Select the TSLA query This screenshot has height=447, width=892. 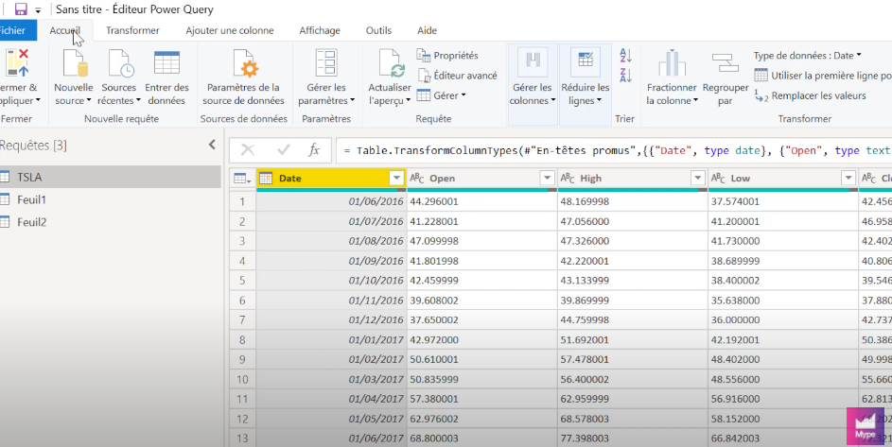coord(111,177)
